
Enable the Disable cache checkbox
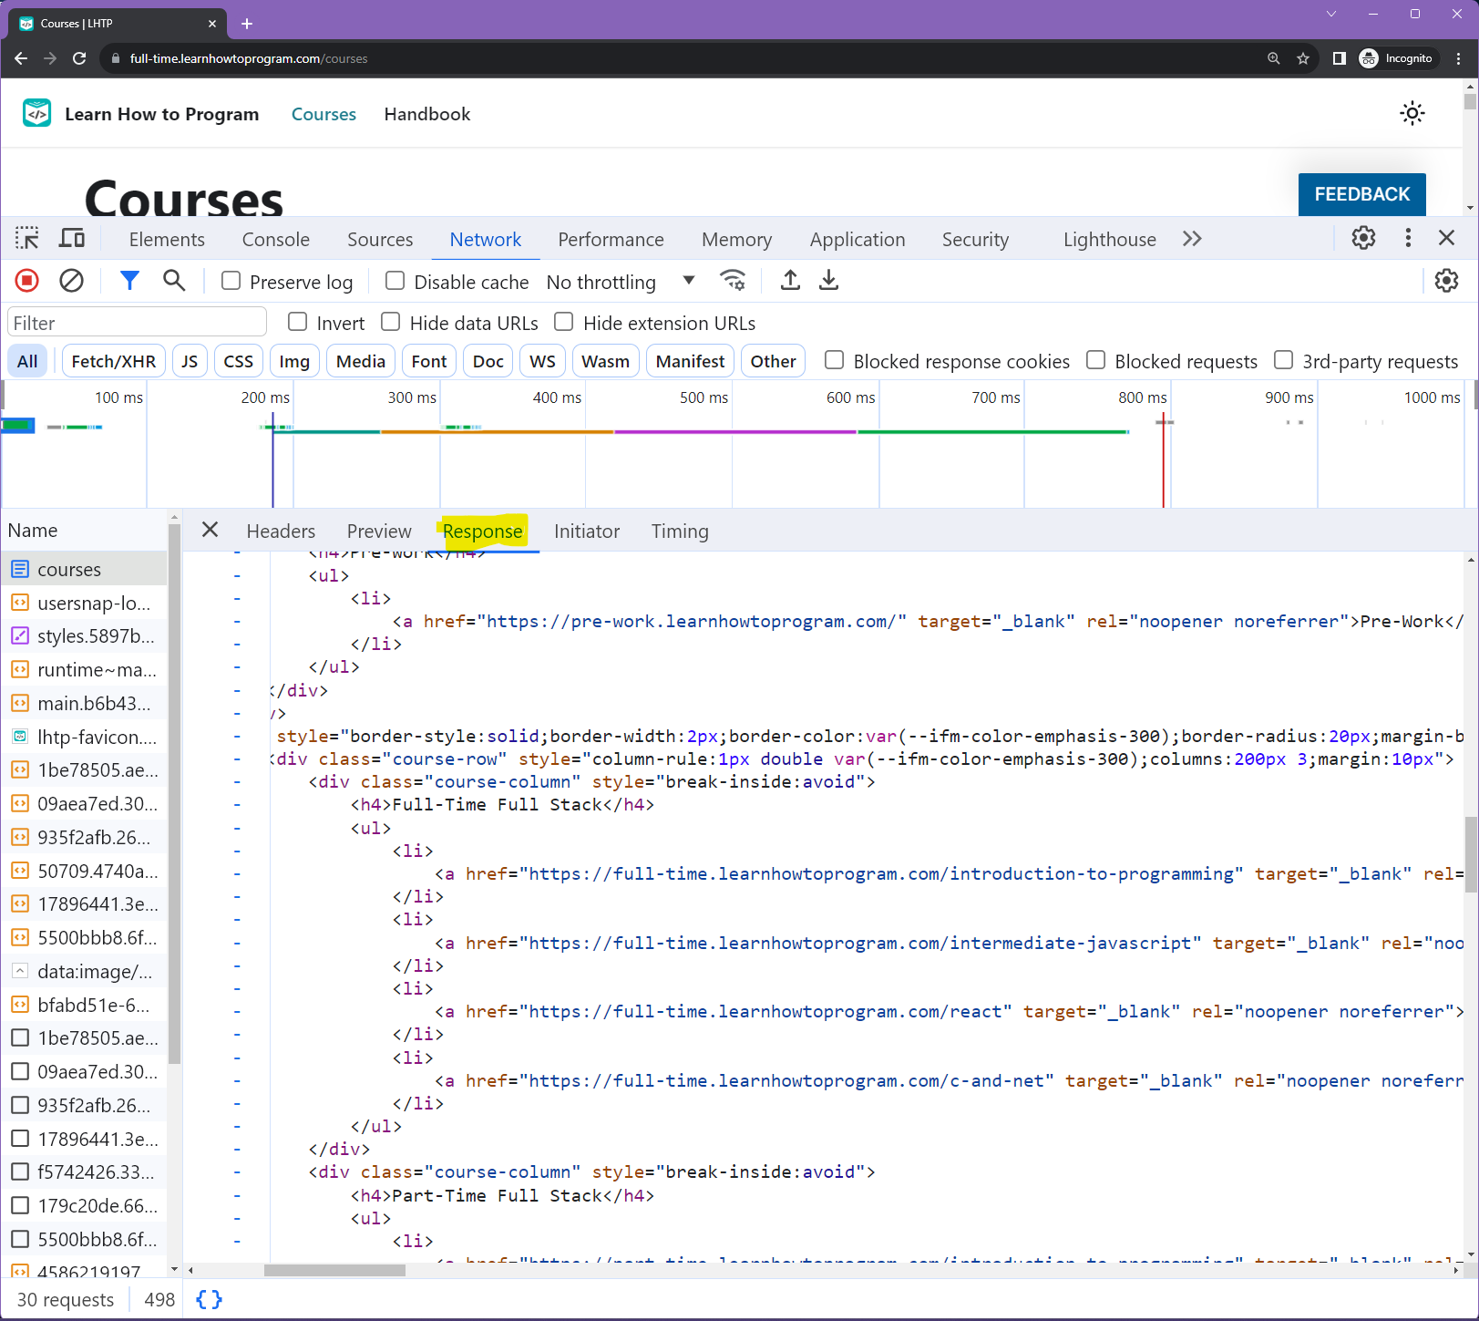(395, 281)
